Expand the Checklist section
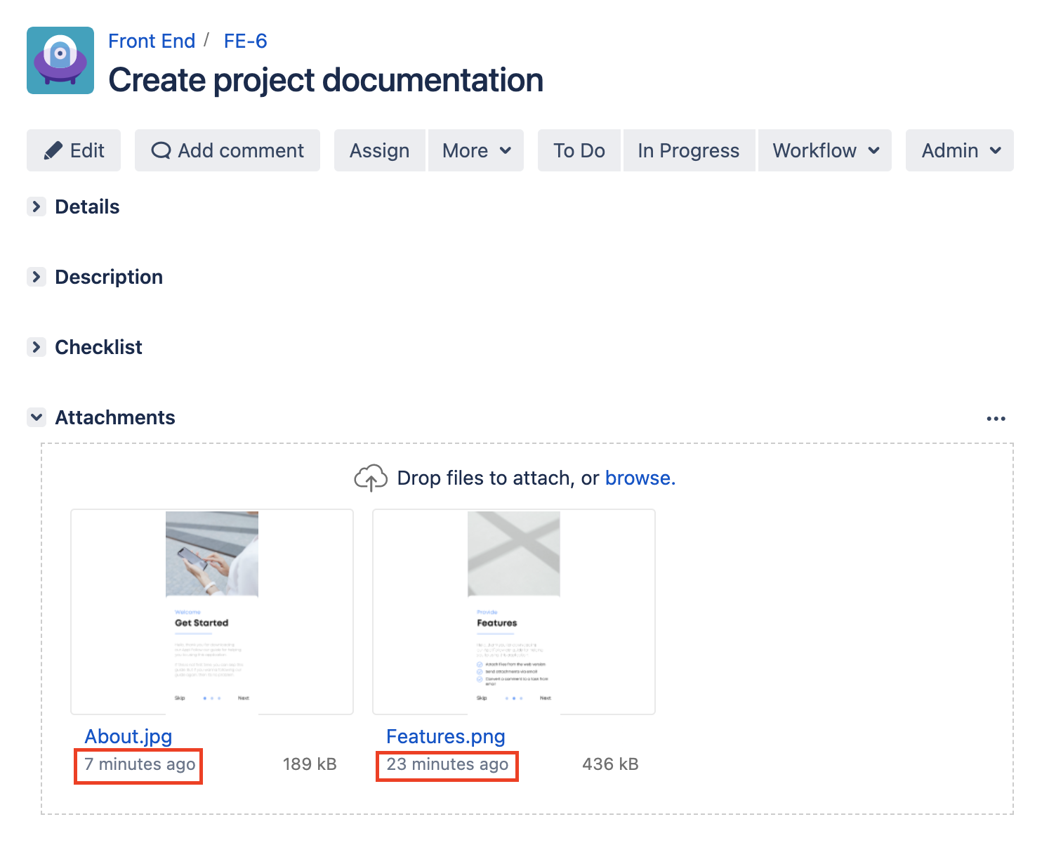1049x850 pixels. coord(37,347)
